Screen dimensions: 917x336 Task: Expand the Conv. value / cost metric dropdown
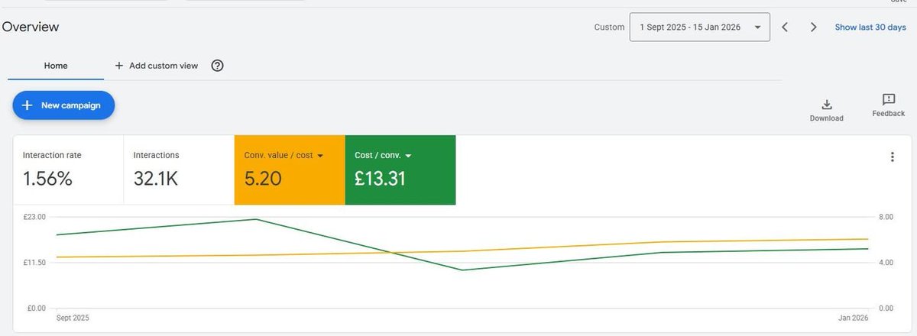pos(320,156)
